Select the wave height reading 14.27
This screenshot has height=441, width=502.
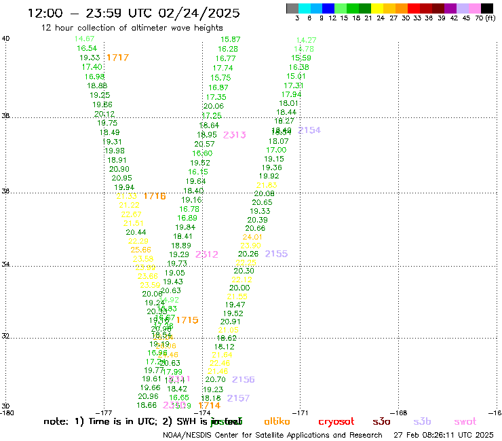(x=306, y=40)
